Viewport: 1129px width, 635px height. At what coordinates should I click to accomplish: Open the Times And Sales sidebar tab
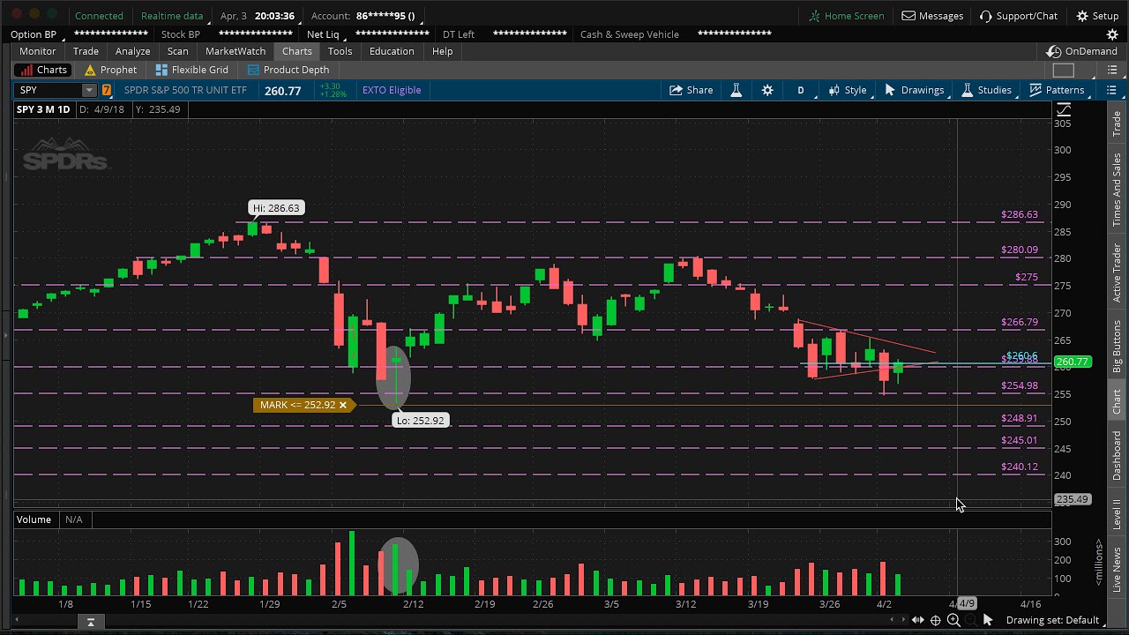point(1117,190)
